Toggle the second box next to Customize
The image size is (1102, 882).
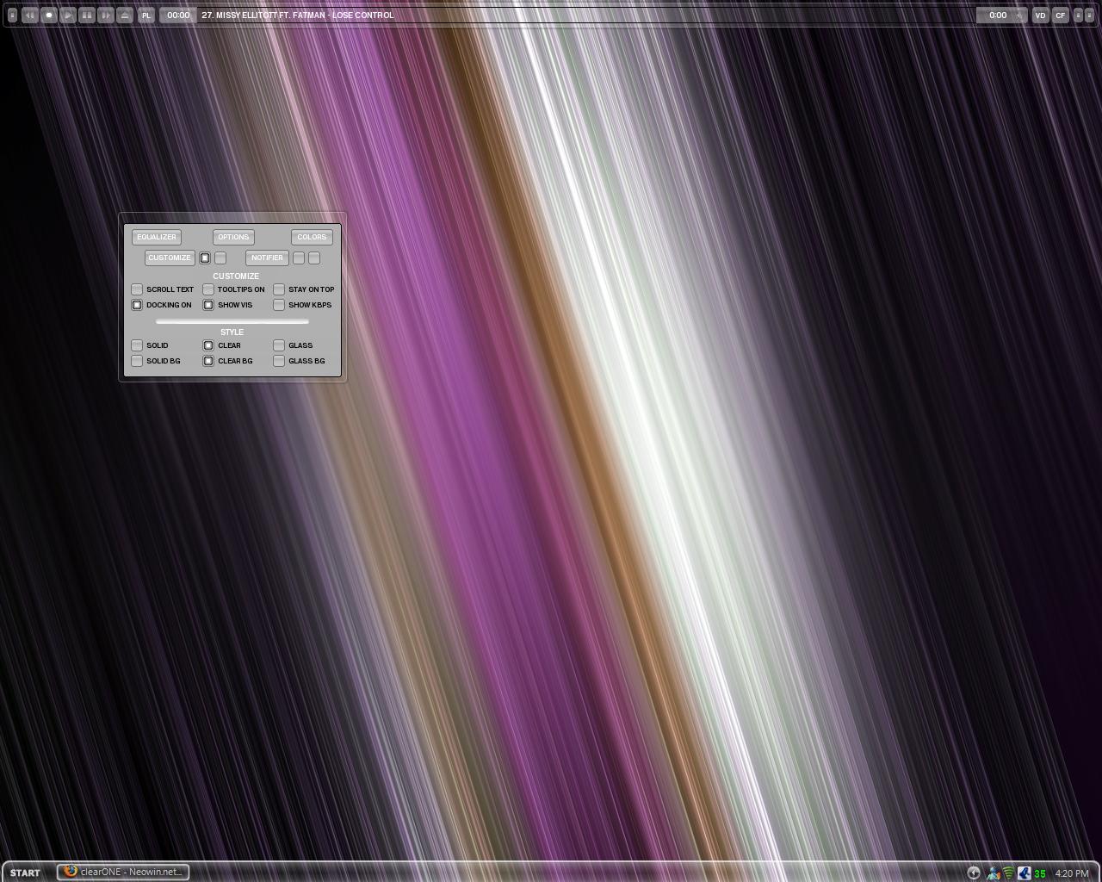(x=220, y=258)
